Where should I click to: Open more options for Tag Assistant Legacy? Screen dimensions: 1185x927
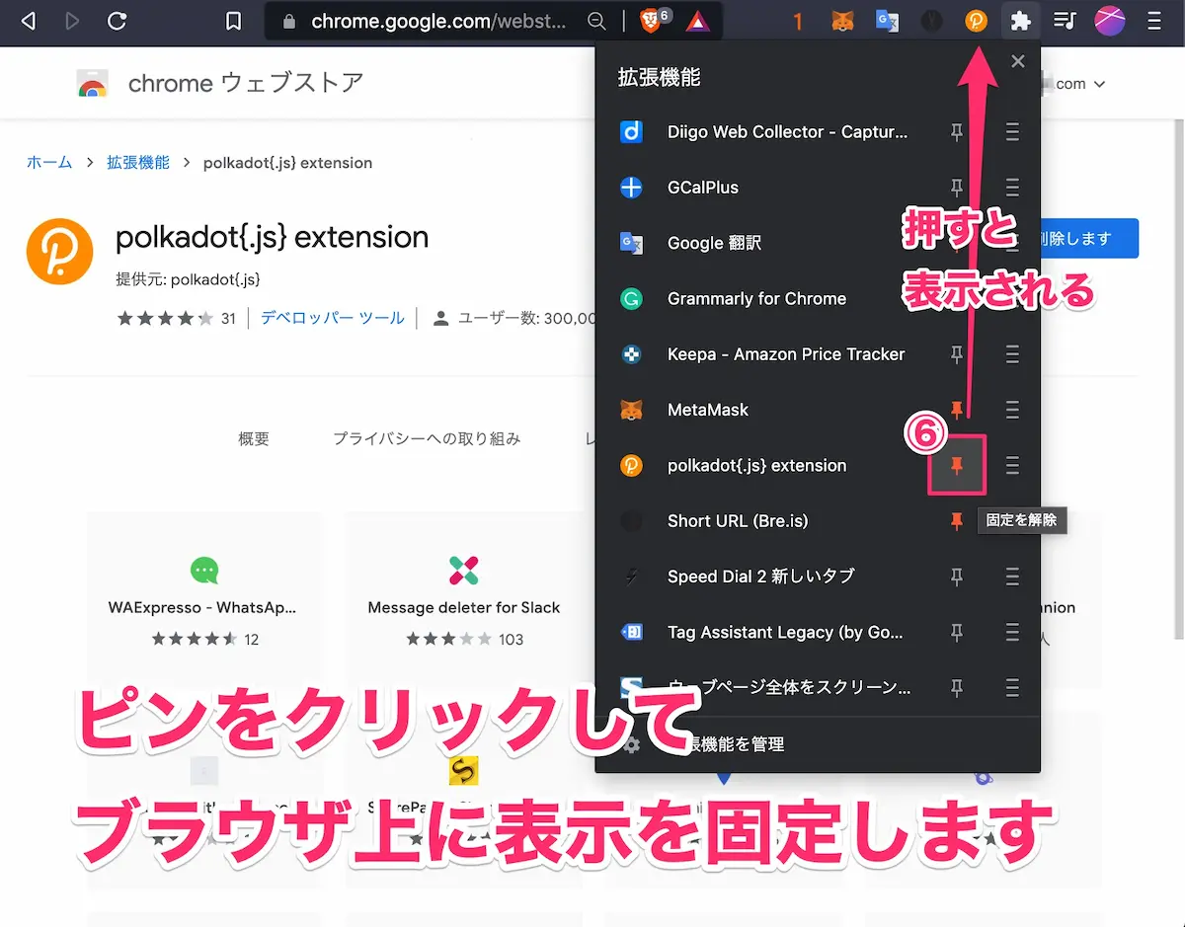pyautogui.click(x=1012, y=632)
